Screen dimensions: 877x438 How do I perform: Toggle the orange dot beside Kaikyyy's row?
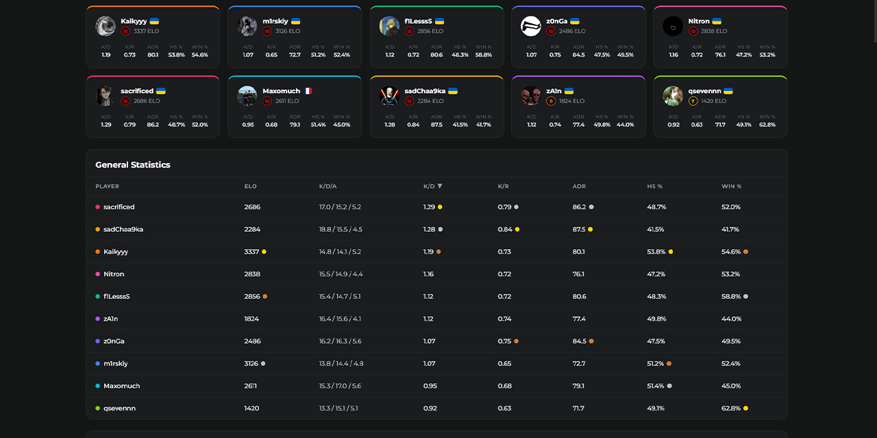pos(97,251)
